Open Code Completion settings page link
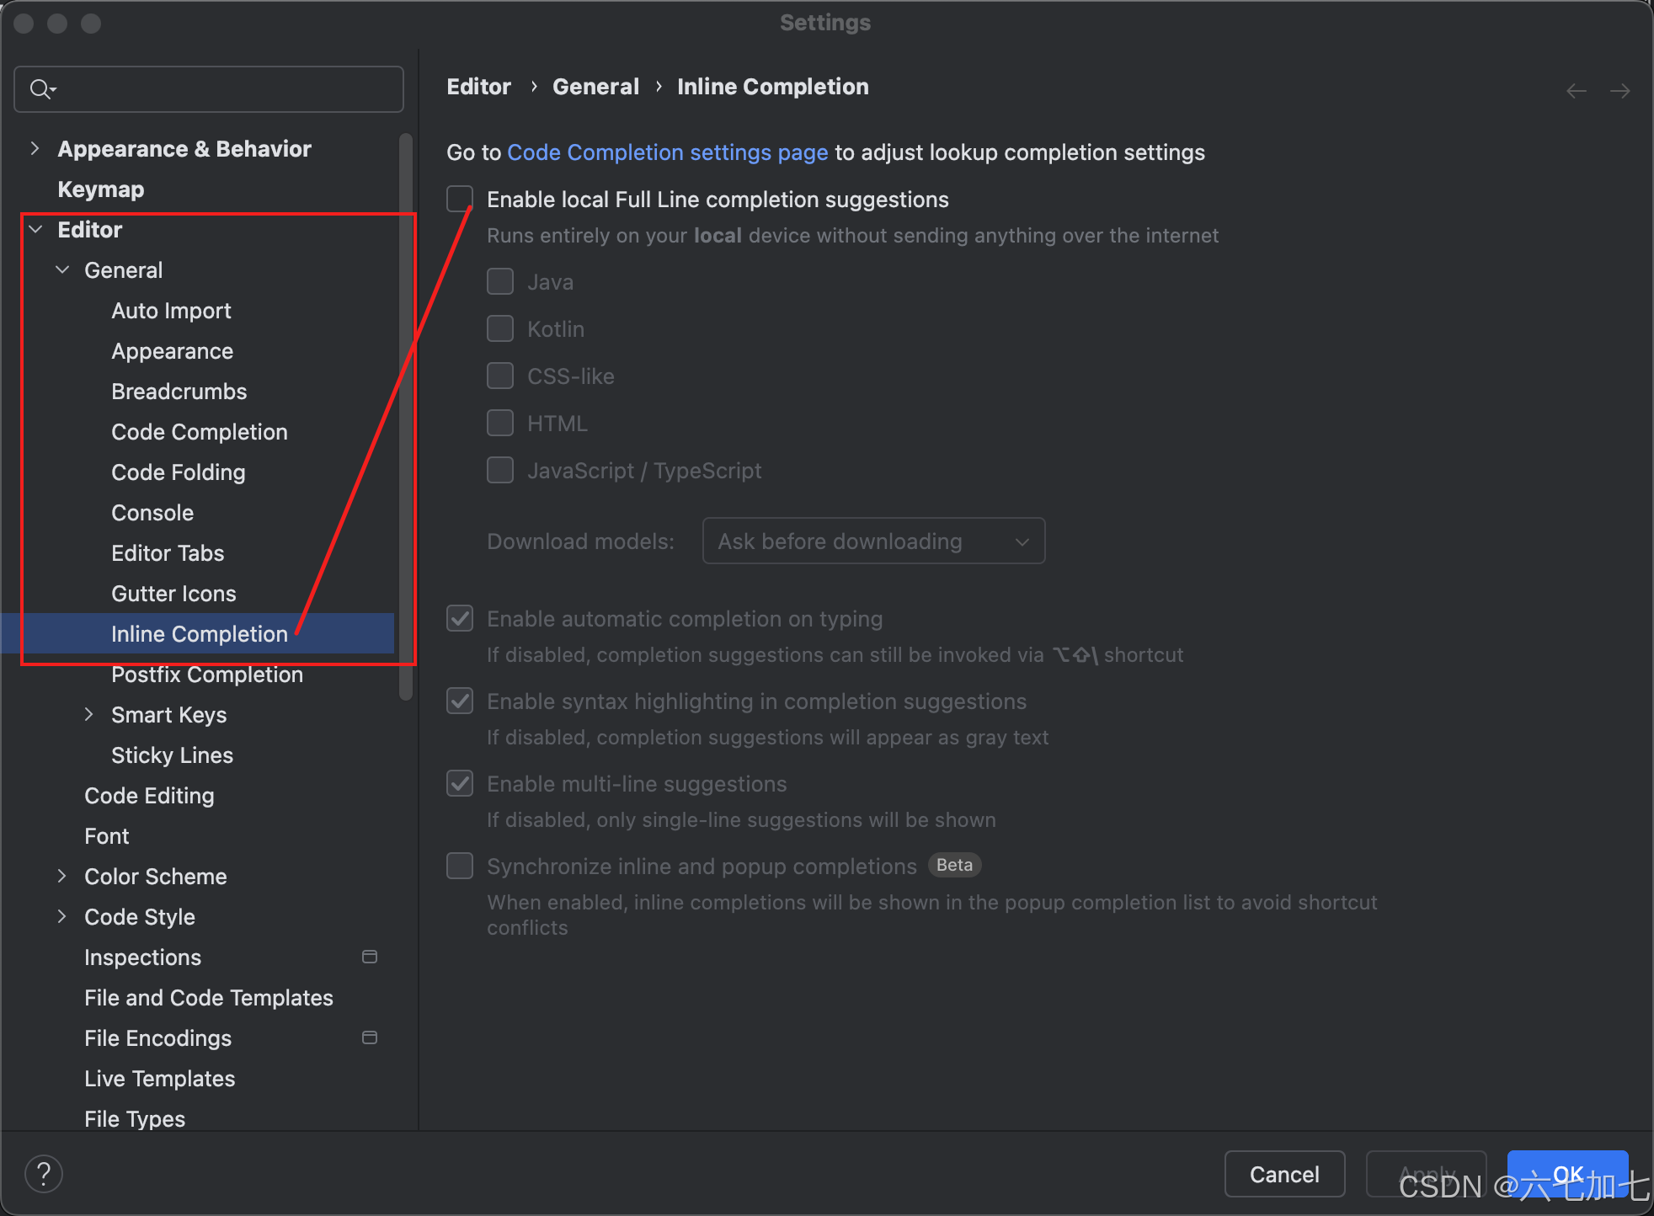Image resolution: width=1654 pixels, height=1216 pixels. (667, 152)
